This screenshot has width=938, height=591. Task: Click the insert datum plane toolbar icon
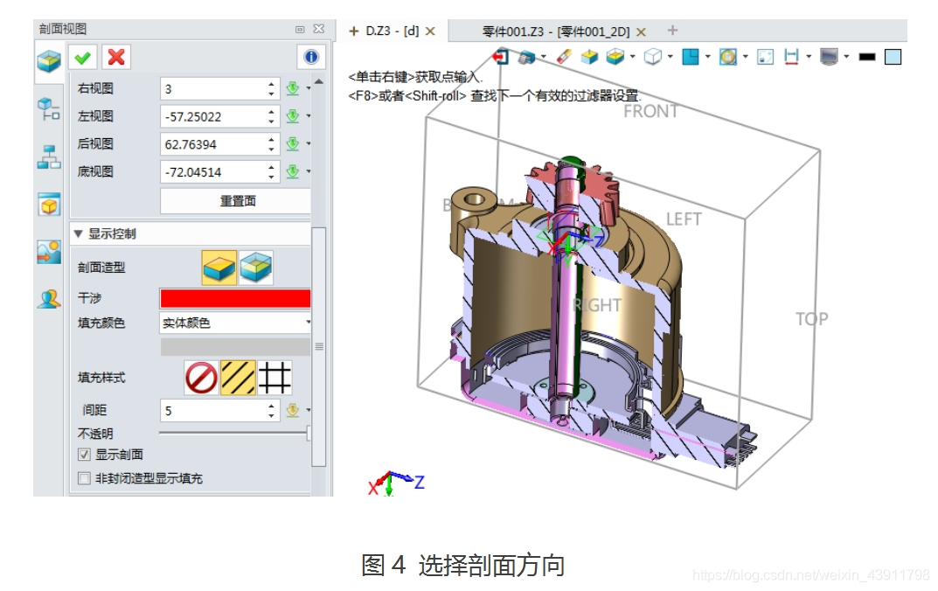point(589,58)
